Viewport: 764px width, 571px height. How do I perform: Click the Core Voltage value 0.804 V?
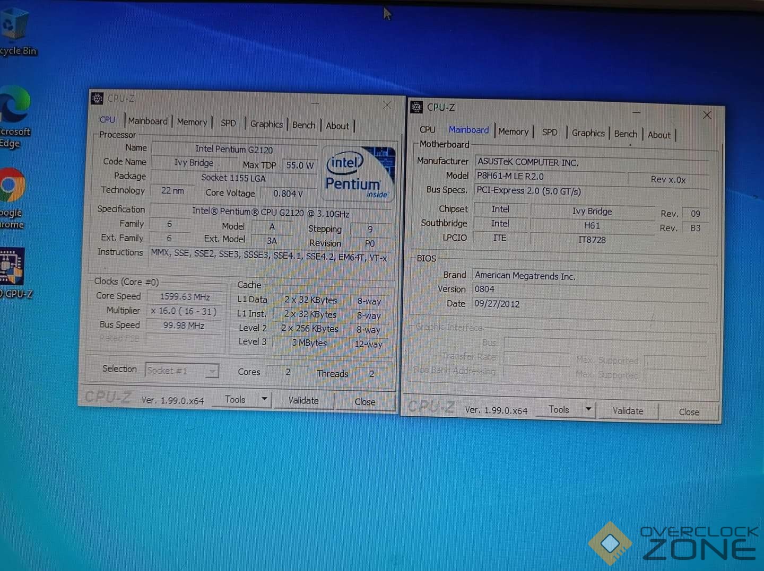pyautogui.click(x=288, y=194)
